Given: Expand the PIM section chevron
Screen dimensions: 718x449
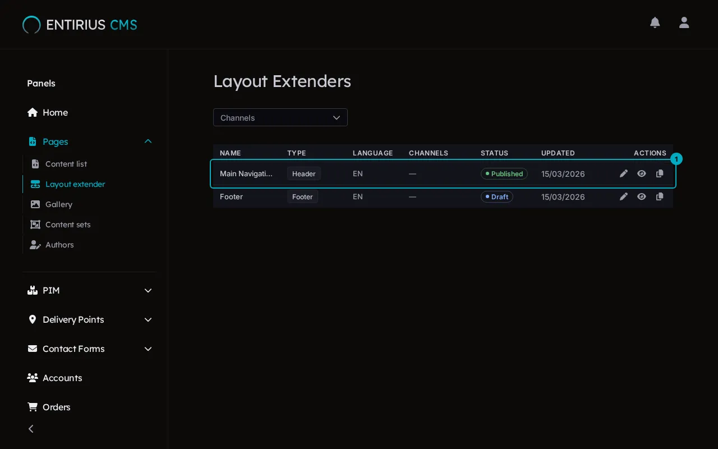Looking at the screenshot, I should point(148,290).
